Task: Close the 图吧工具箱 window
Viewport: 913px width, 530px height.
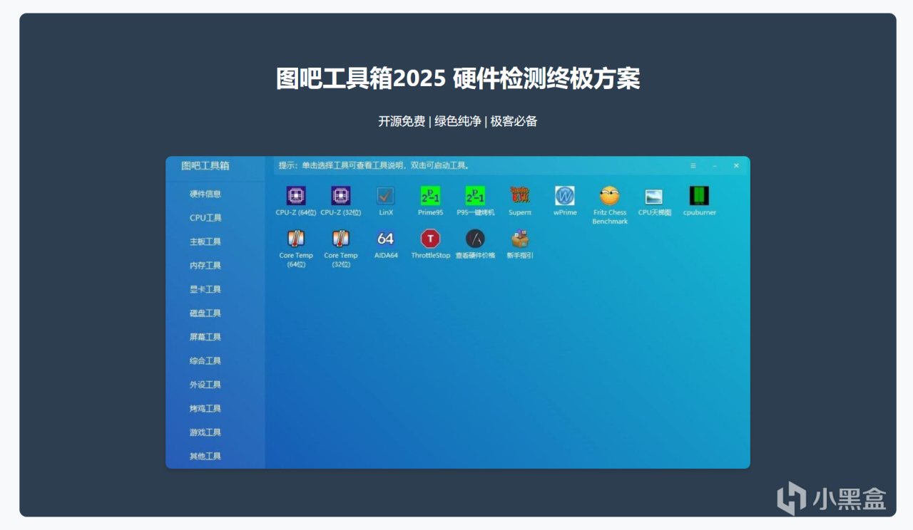Action: click(x=736, y=166)
